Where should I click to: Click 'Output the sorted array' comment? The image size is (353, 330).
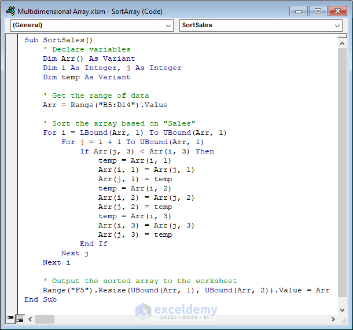(x=140, y=281)
